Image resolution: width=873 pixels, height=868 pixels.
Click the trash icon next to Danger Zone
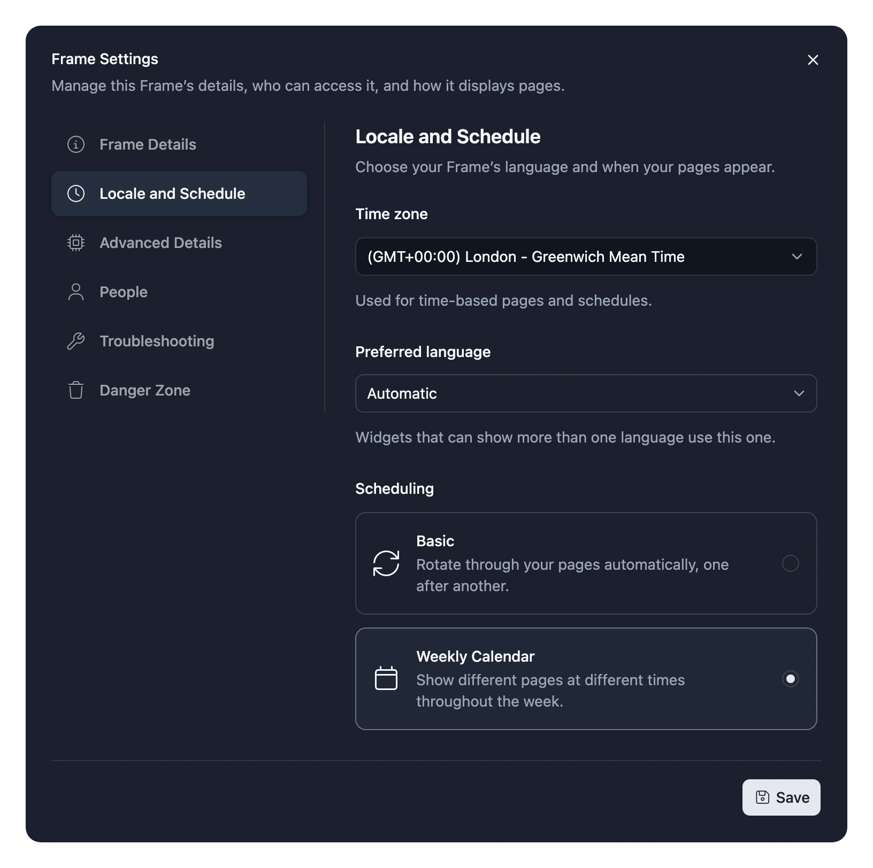76,390
